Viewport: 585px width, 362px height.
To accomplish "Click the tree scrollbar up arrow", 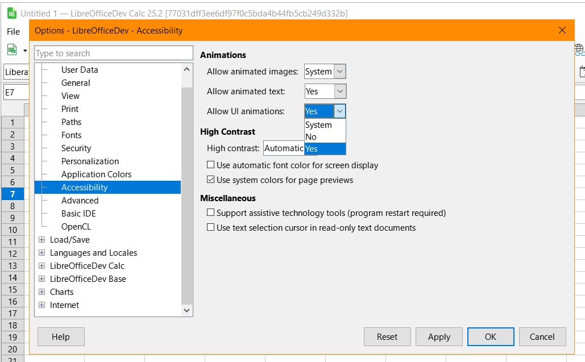I will (187, 69).
